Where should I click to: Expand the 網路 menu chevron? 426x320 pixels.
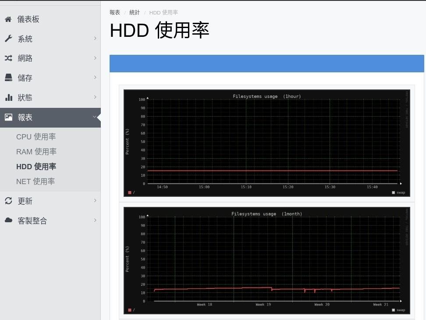click(95, 58)
